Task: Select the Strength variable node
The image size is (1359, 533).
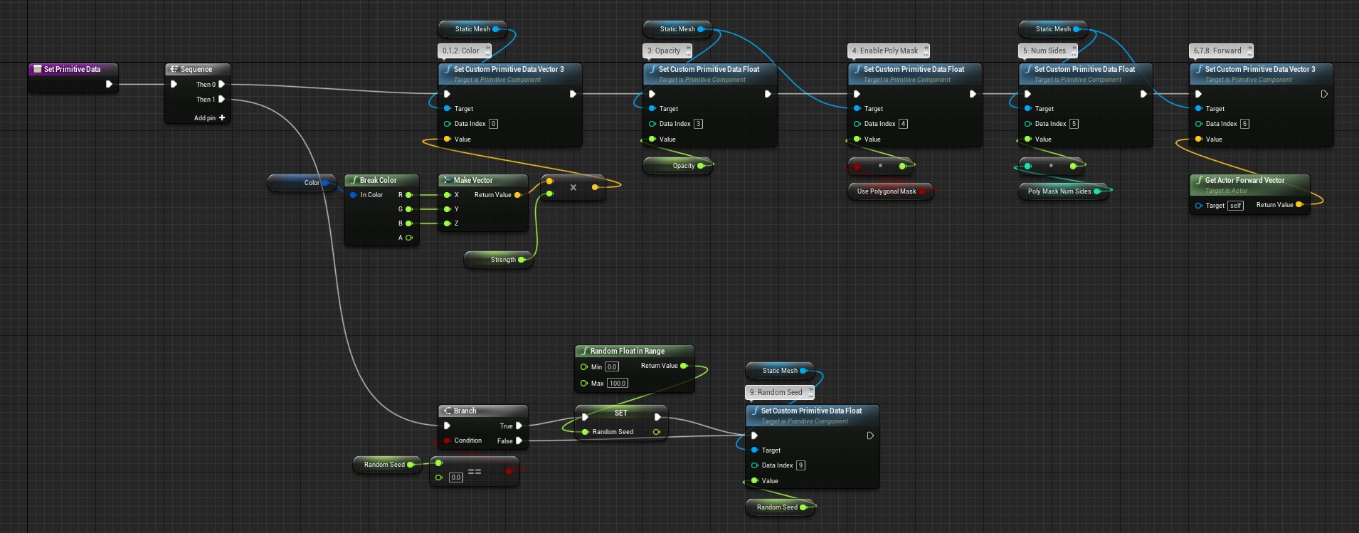Action: click(x=498, y=260)
